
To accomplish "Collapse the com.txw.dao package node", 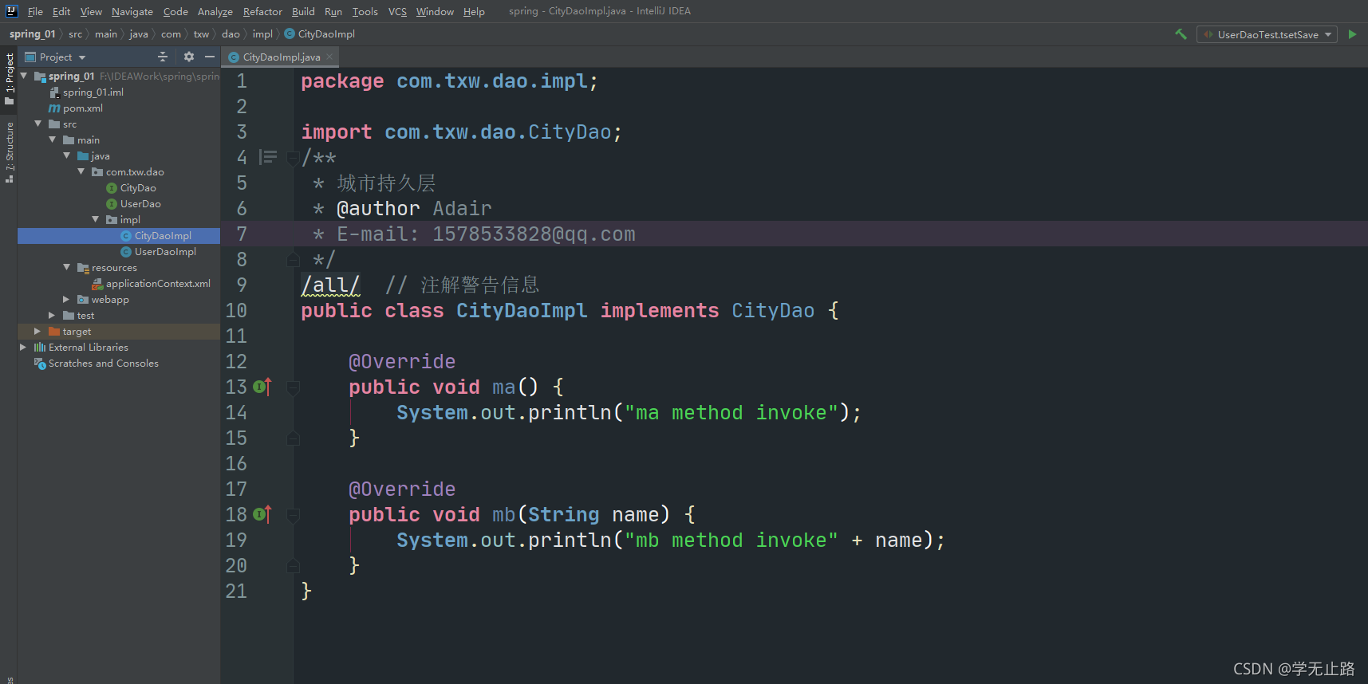I will point(81,171).
